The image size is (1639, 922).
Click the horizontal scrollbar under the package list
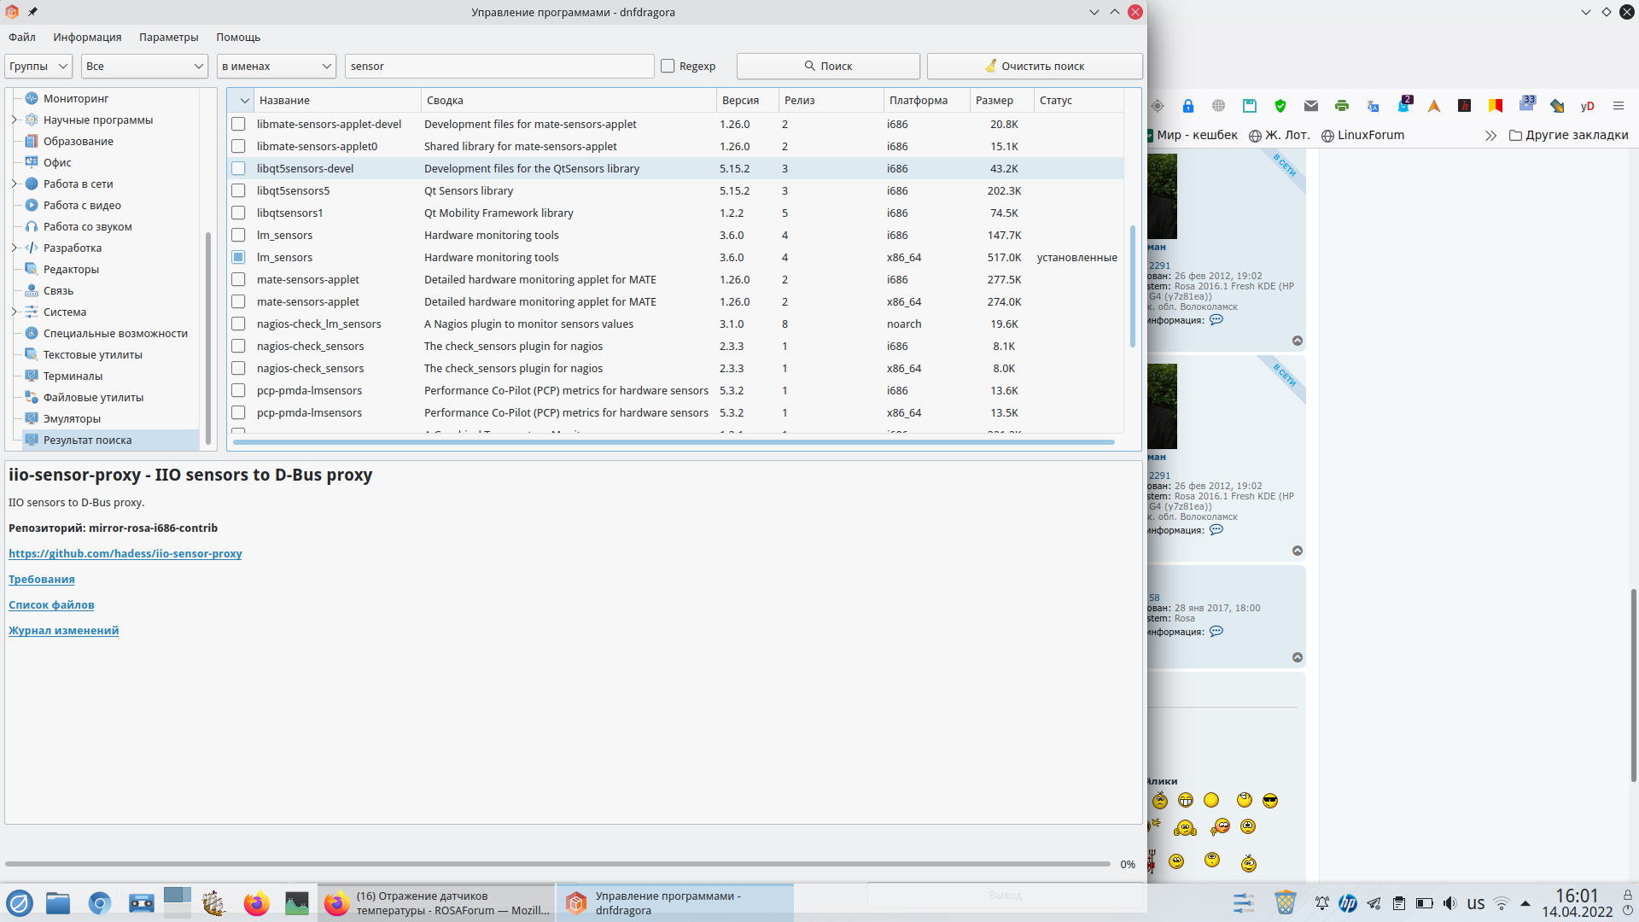(673, 442)
